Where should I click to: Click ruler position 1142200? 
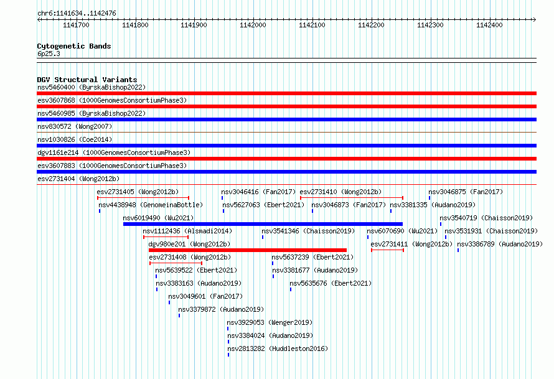coord(371,25)
